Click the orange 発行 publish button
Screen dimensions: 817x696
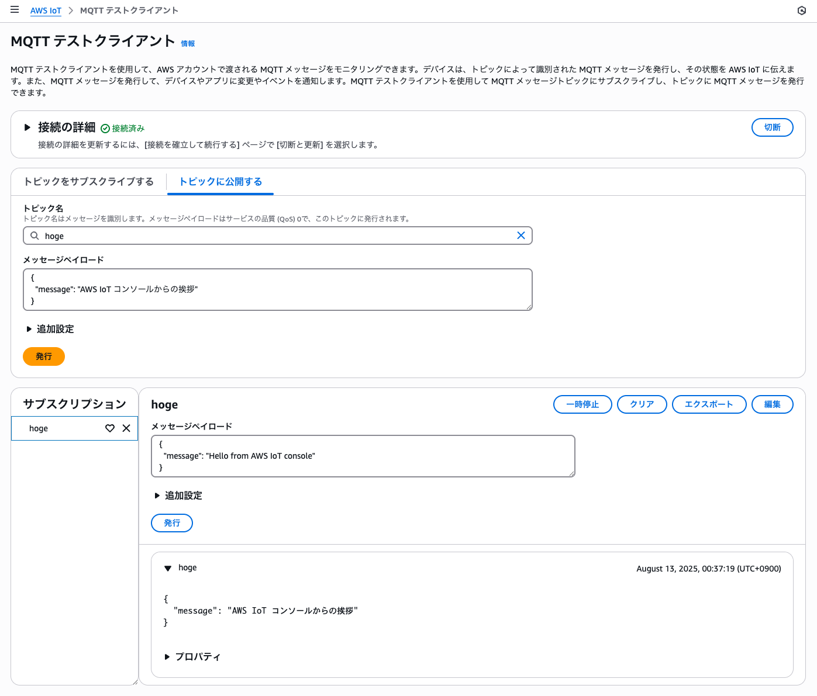click(x=44, y=356)
